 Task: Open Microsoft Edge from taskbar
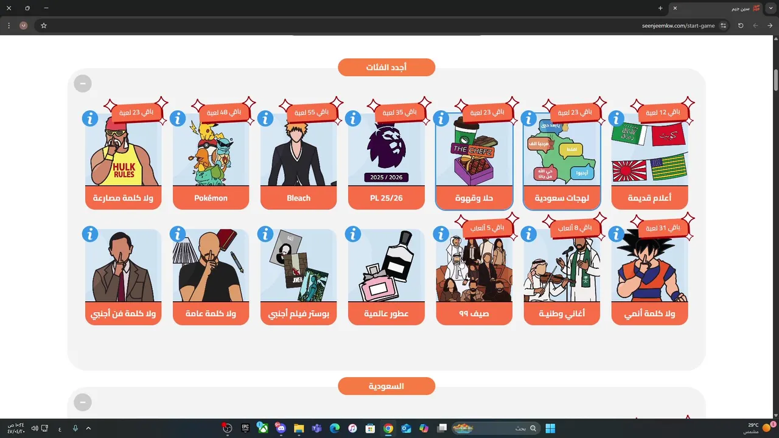tap(334, 428)
